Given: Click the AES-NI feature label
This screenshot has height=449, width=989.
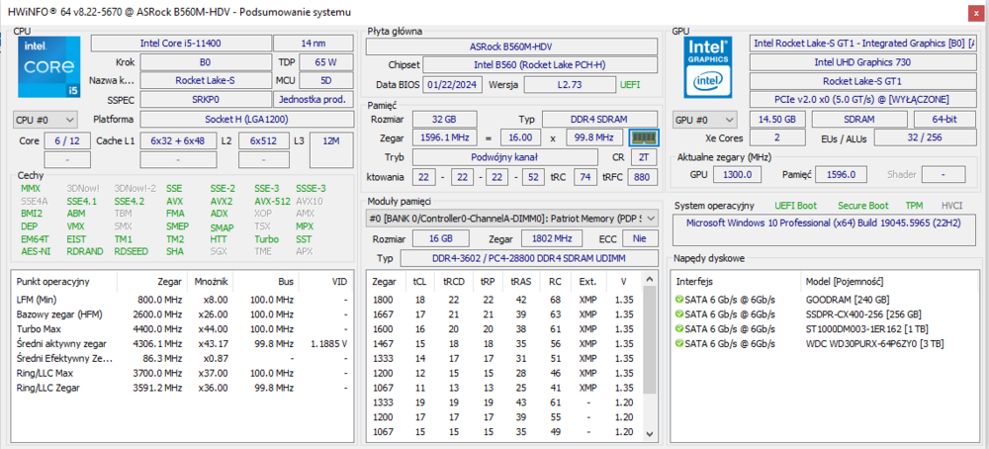Looking at the screenshot, I should point(36,251).
